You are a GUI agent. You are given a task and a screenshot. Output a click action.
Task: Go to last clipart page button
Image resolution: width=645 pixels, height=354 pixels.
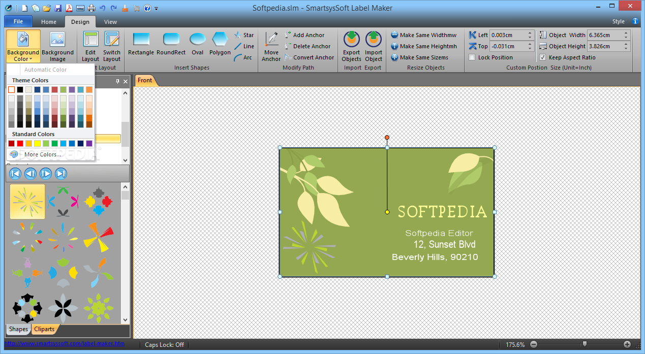click(61, 174)
